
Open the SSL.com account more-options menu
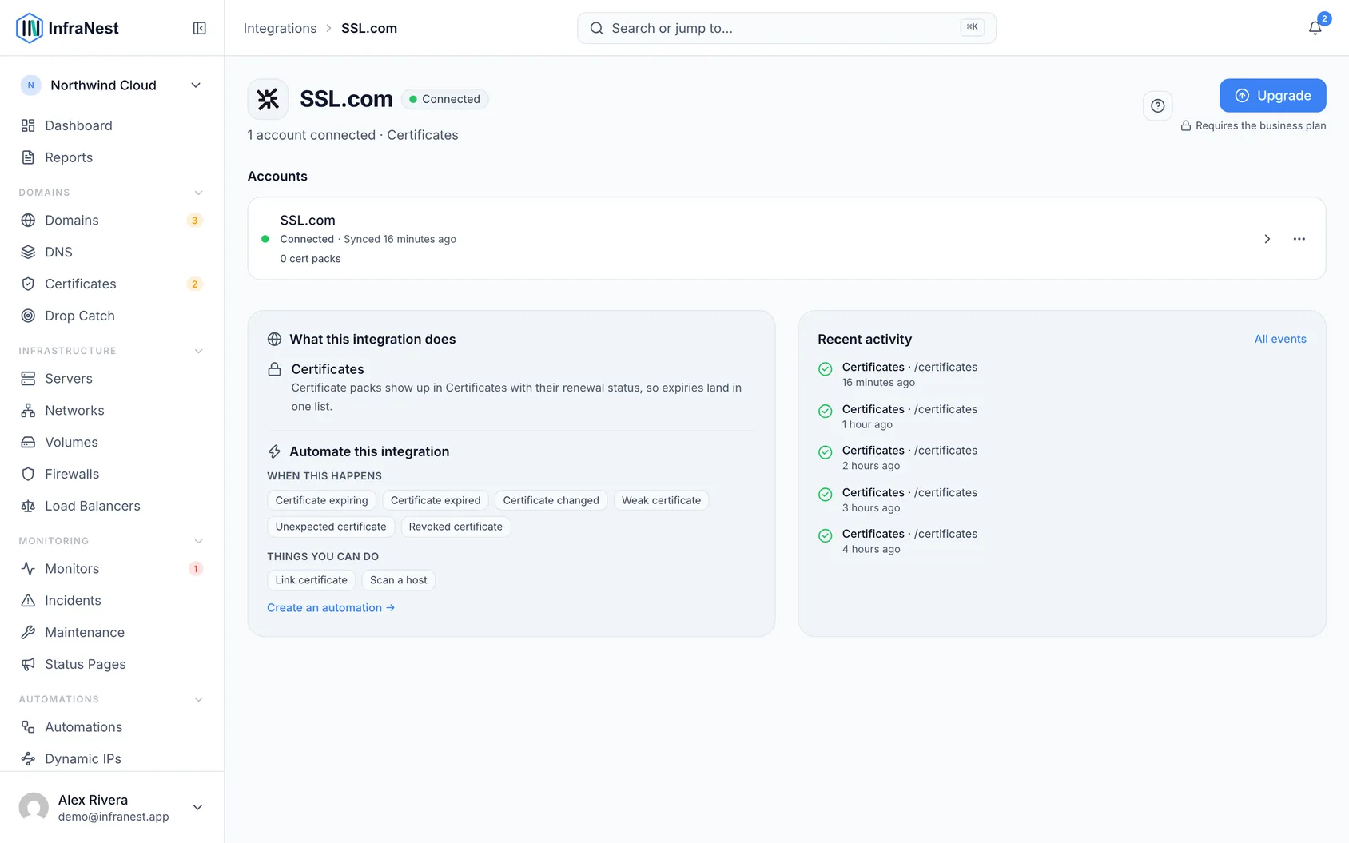click(x=1299, y=239)
